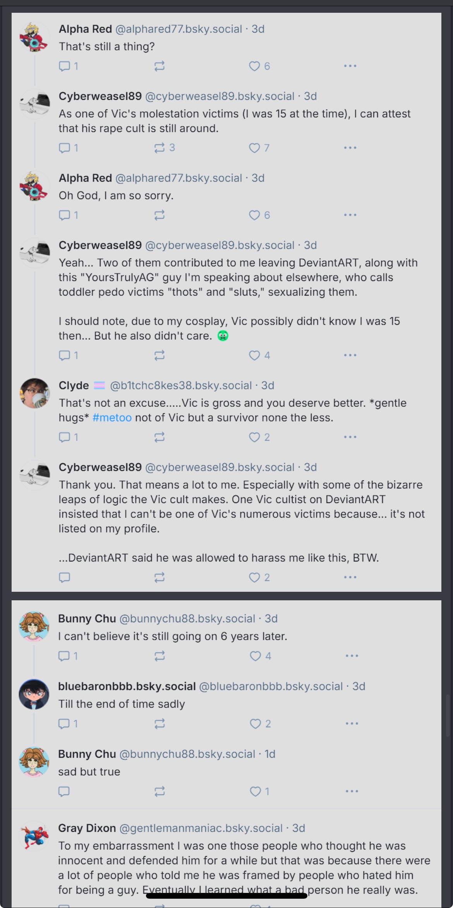Open more options on Clyde's post
Screen dimensions: 453x908
[x=350, y=437]
